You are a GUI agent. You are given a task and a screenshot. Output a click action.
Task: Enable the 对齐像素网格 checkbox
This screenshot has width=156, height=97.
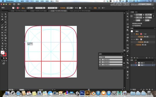(131, 26)
